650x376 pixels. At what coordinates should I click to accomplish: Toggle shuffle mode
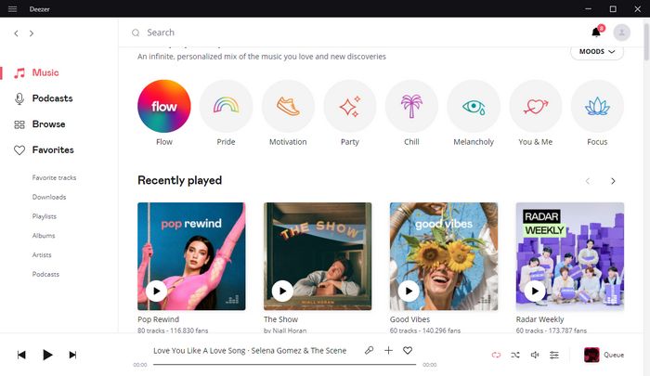pos(515,355)
